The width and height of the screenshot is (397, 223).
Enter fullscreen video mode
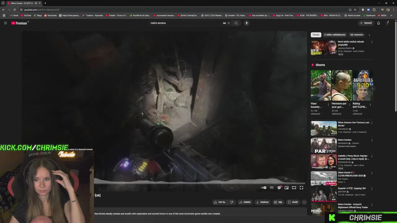pos(301,188)
